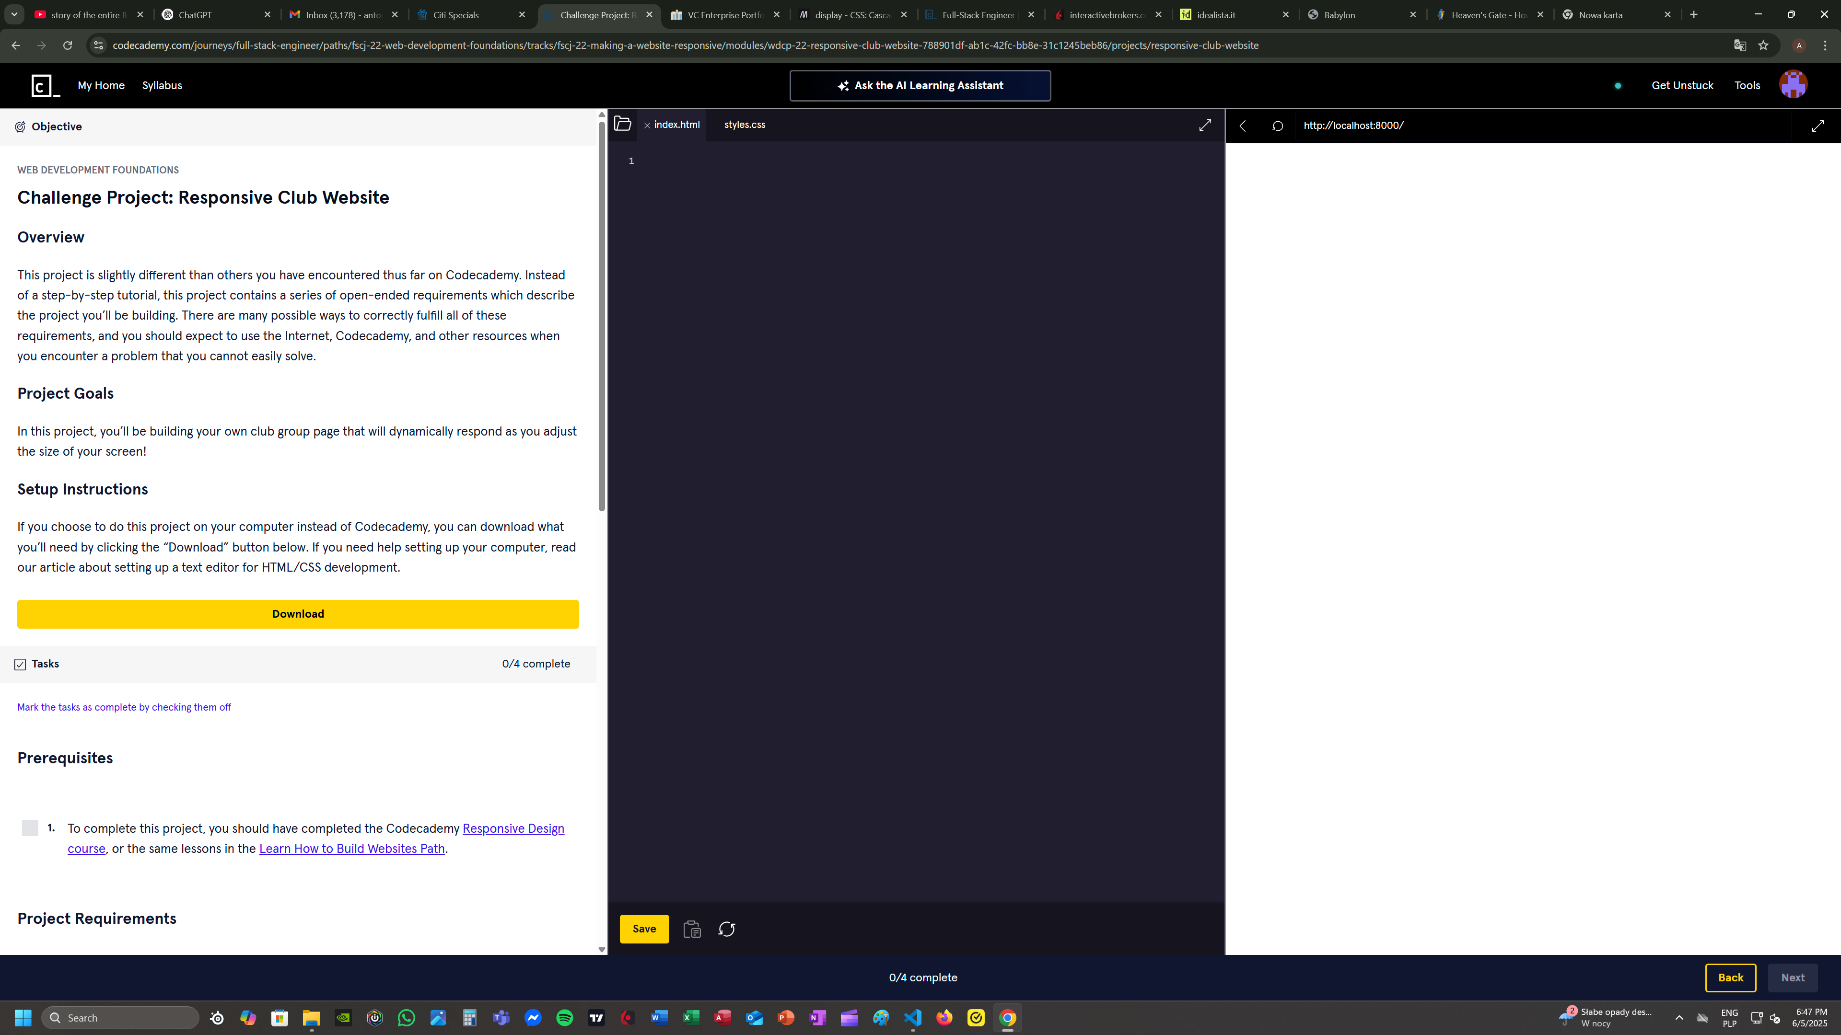Go back in the preview browser
Screen dimensions: 1841x1035
point(1243,126)
